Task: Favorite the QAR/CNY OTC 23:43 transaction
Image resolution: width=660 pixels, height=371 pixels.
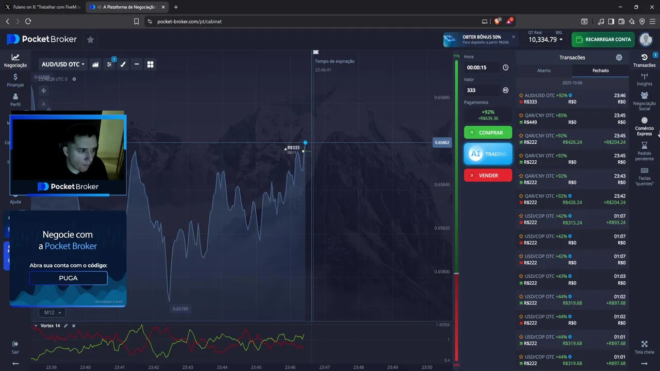Action: point(521,176)
